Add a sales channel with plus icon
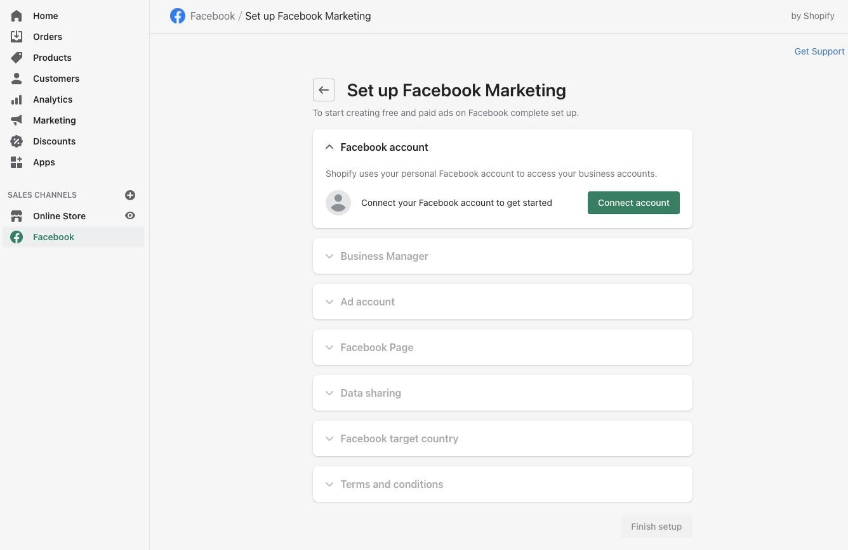Image resolution: width=848 pixels, height=550 pixels. point(130,195)
